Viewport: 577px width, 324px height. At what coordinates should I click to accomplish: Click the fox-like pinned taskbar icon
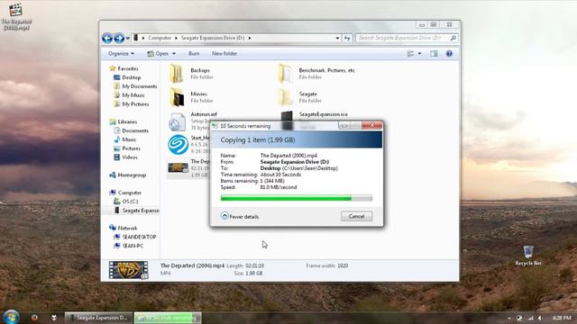pos(54,318)
